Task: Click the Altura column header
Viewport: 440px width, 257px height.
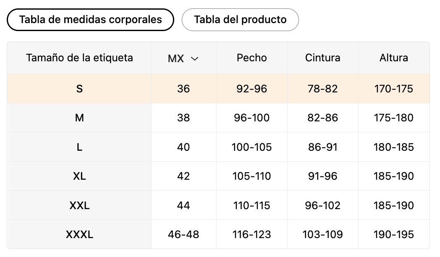Action: [394, 58]
